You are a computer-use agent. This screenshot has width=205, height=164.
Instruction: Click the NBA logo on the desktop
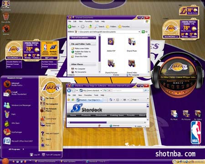coord(196,133)
